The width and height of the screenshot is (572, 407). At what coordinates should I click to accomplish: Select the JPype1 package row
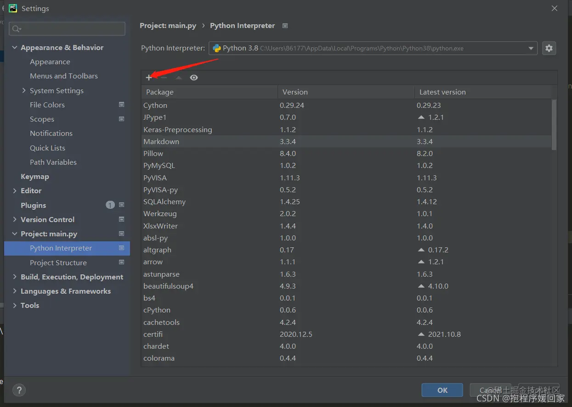347,117
